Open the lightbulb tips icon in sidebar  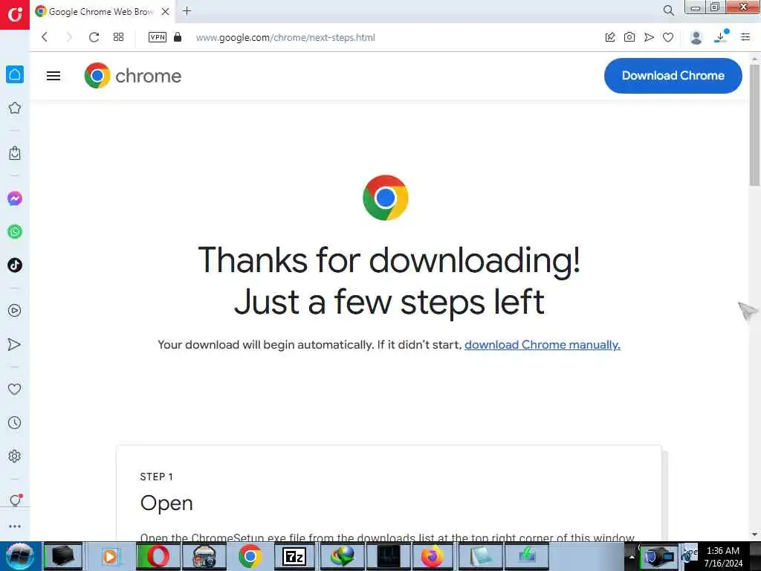16,500
